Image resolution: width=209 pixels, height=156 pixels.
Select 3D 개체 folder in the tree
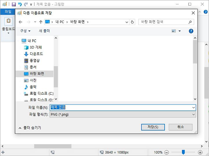coord(36,47)
